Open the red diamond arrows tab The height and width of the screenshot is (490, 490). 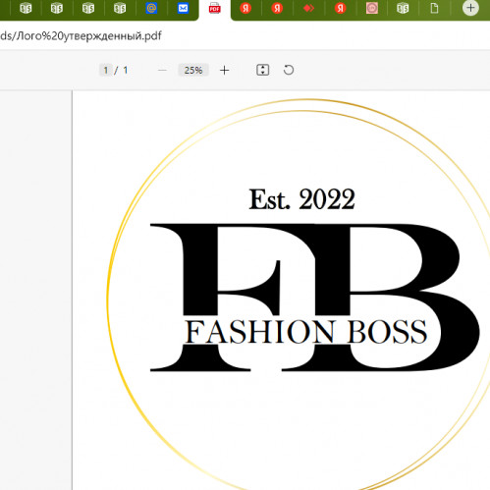(x=308, y=8)
